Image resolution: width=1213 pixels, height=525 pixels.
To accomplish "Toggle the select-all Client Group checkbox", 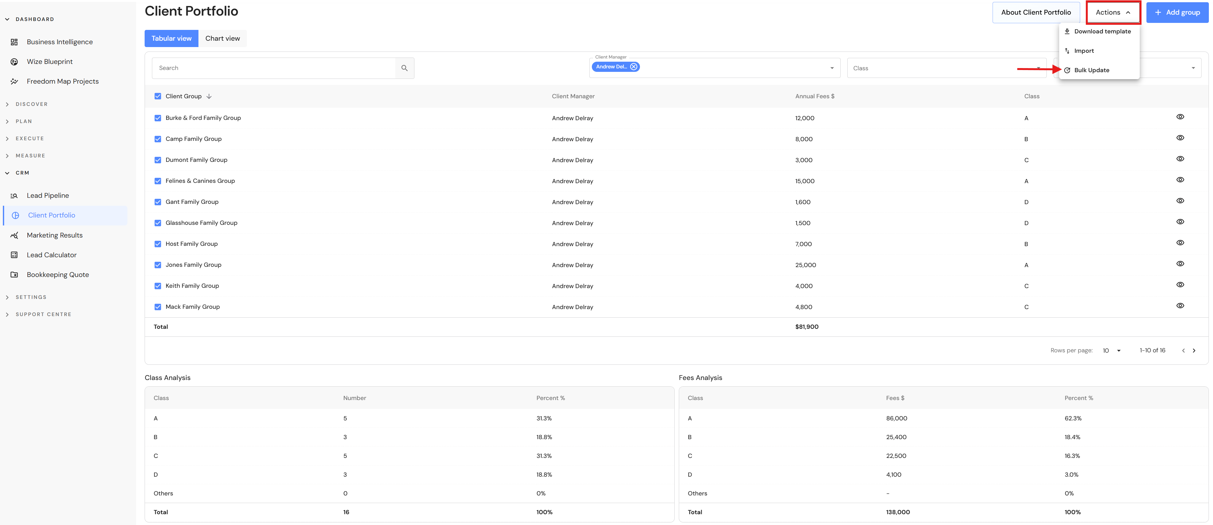I will (158, 96).
